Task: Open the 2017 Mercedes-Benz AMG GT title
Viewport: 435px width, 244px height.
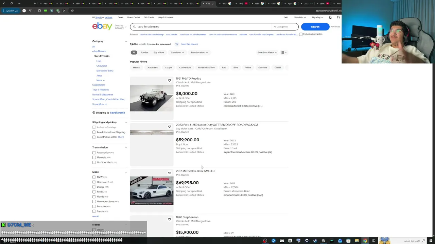Action: (x=195, y=171)
